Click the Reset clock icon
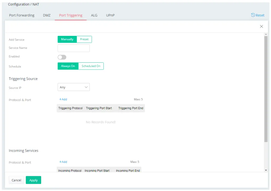Image resolution: width=271 pixels, height=191 pixels. point(253,15)
